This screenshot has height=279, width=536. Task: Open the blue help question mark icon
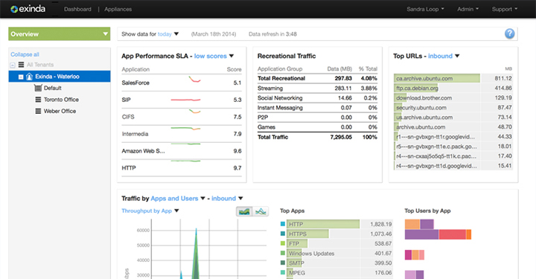(509, 33)
